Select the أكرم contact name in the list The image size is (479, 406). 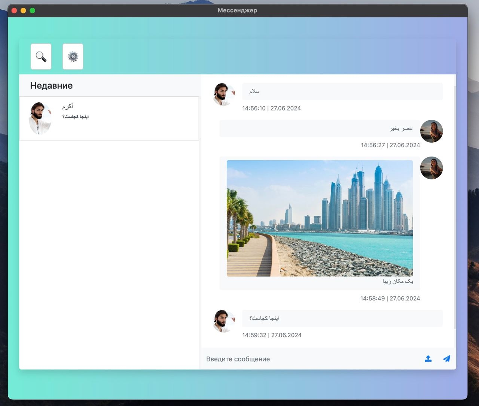pos(67,107)
